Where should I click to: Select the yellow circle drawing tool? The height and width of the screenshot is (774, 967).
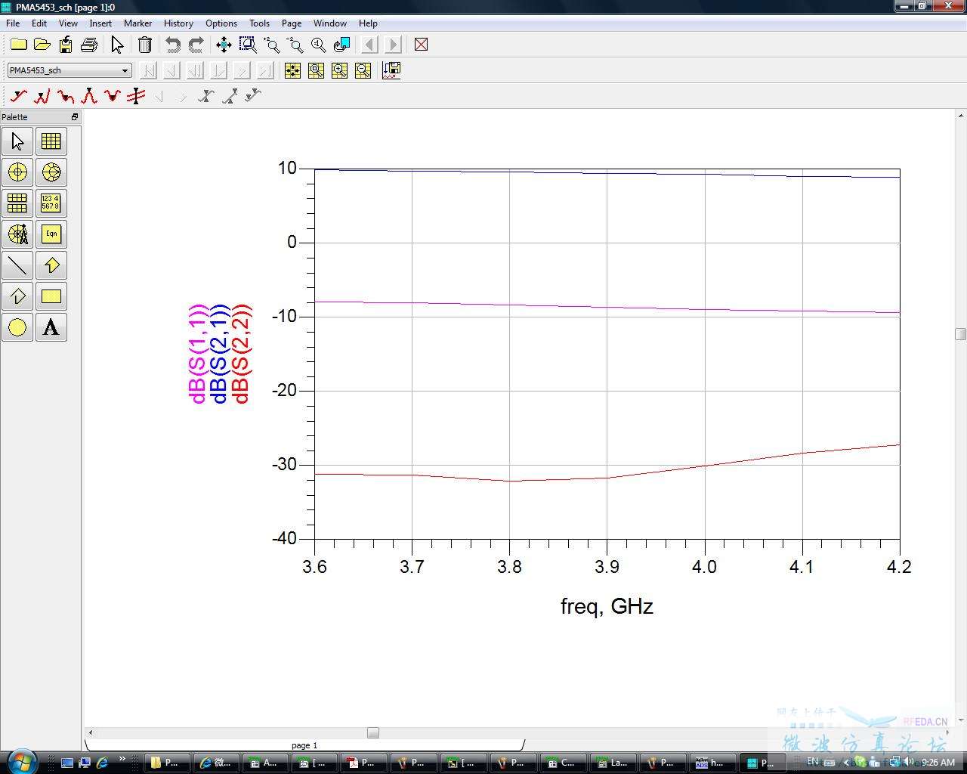pos(17,327)
